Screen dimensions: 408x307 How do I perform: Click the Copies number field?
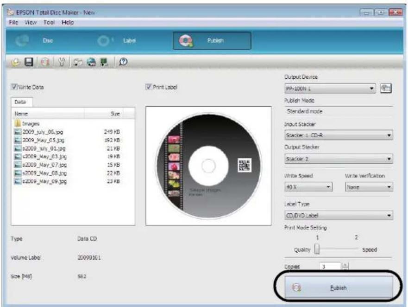330,266
